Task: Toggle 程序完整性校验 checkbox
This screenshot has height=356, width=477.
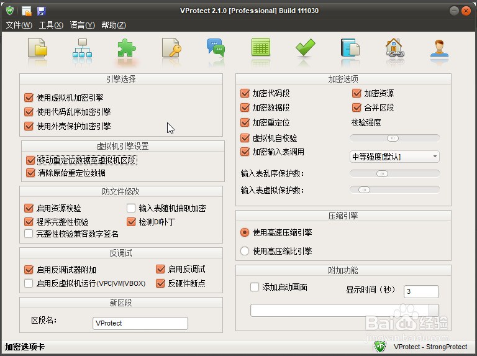Action: pos(29,222)
